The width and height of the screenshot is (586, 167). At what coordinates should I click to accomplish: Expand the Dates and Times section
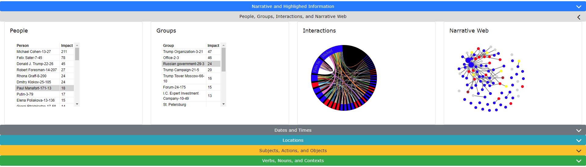[578, 130]
